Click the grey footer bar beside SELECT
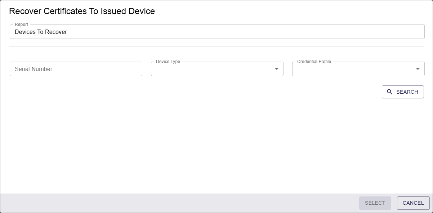 pos(179,203)
